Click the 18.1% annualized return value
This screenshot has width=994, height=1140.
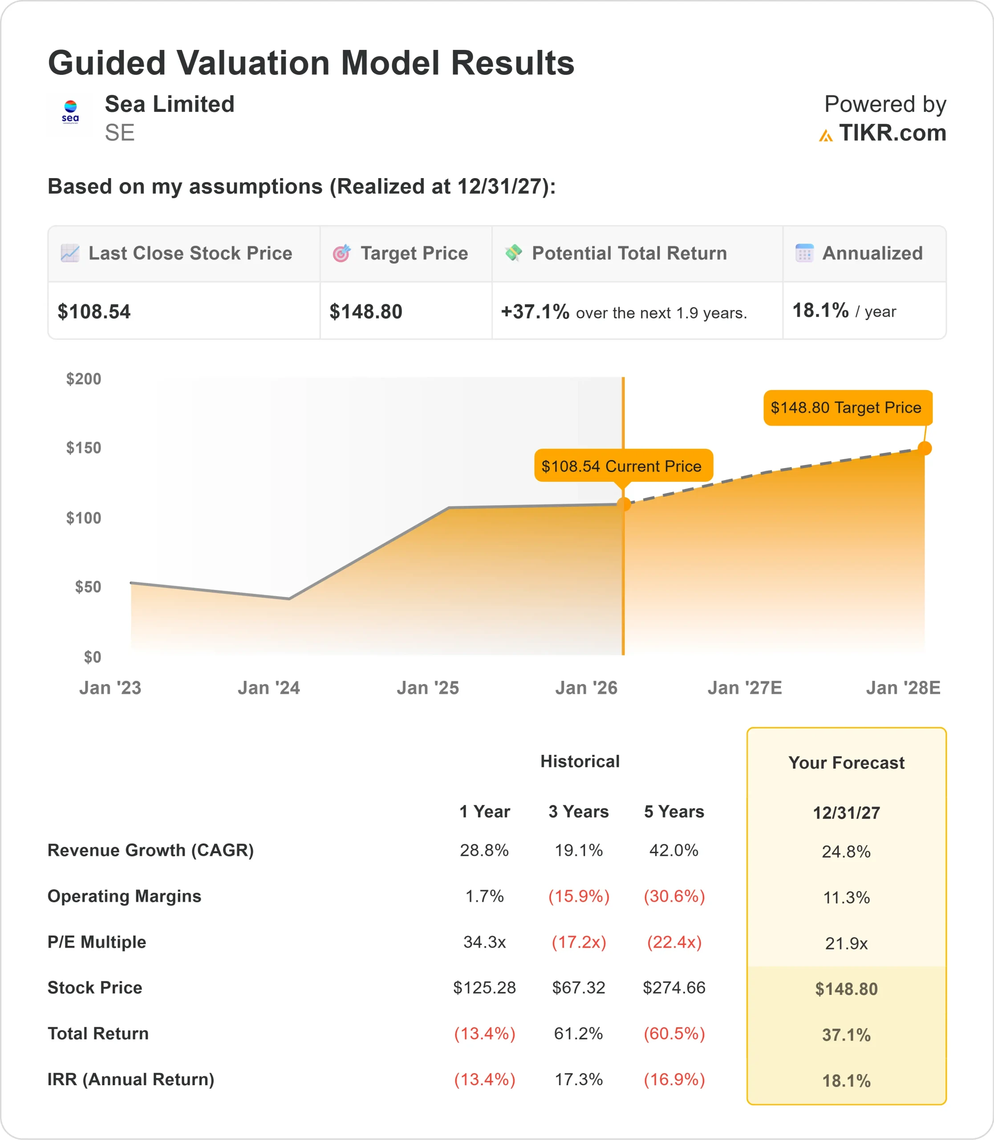click(x=820, y=311)
